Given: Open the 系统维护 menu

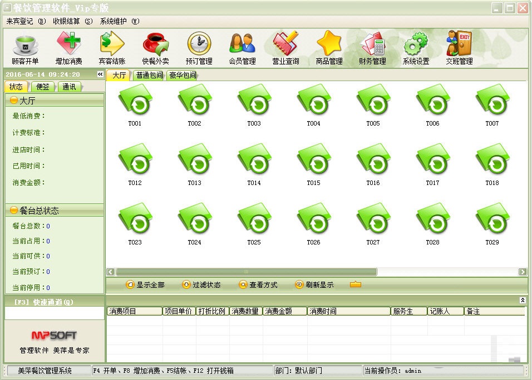Looking at the screenshot, I should 115,20.
